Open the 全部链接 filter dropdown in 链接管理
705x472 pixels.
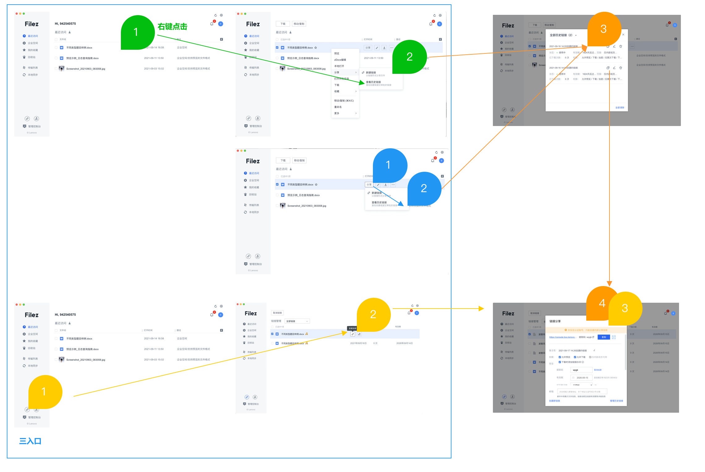(297, 321)
